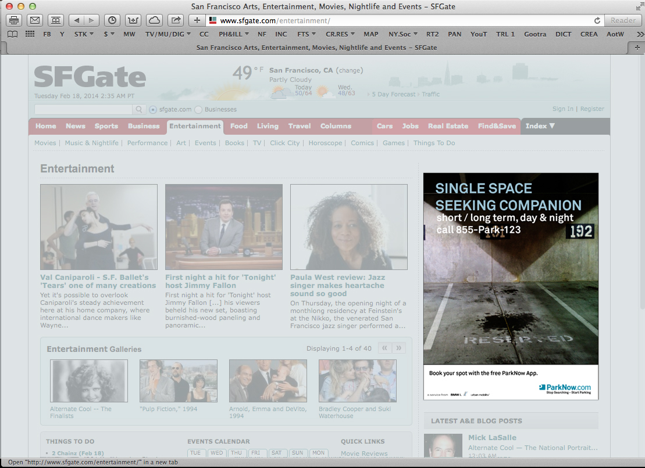Show Top Sites grid icon
Viewport: 645px width, 468px height.
(30, 34)
